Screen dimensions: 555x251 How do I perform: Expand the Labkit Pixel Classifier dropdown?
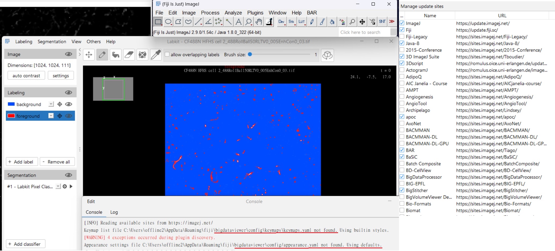[58, 186]
